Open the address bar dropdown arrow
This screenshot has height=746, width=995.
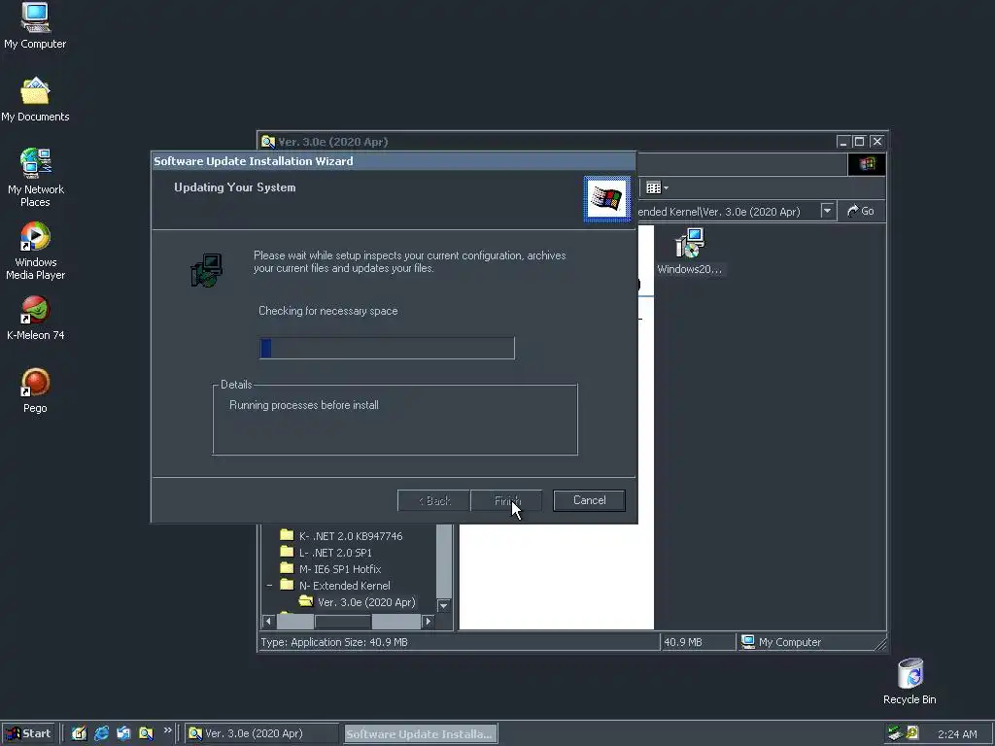click(827, 211)
